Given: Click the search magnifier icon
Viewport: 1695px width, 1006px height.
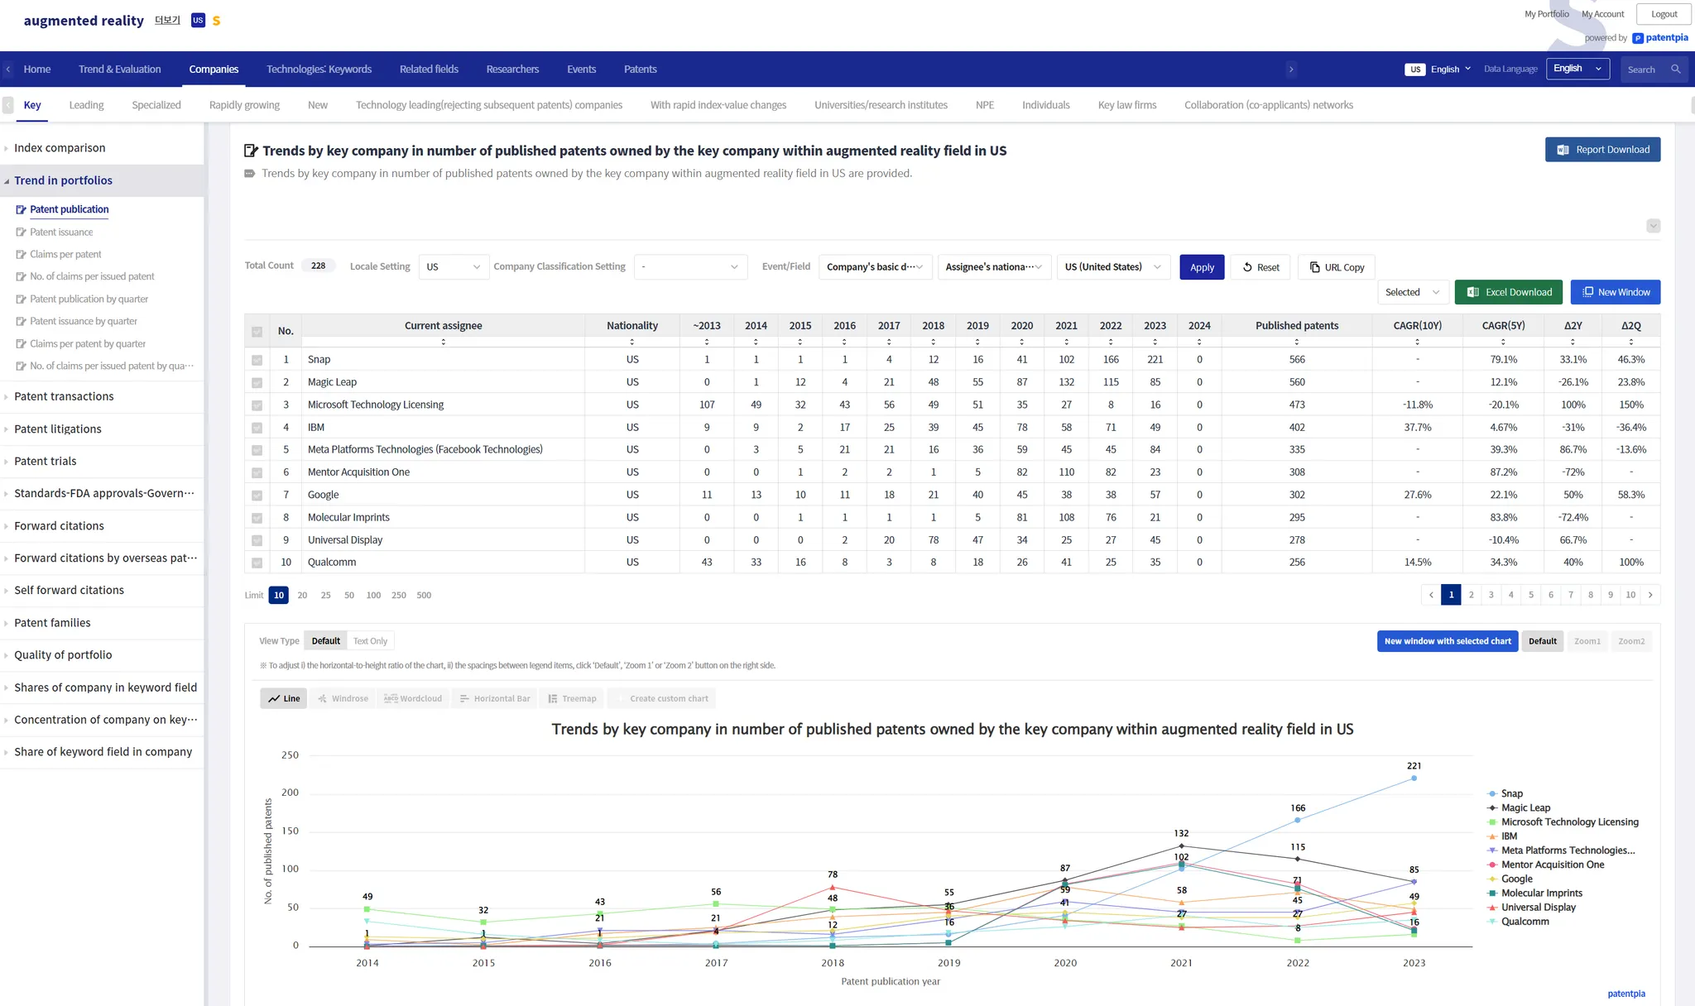Looking at the screenshot, I should pyautogui.click(x=1675, y=69).
